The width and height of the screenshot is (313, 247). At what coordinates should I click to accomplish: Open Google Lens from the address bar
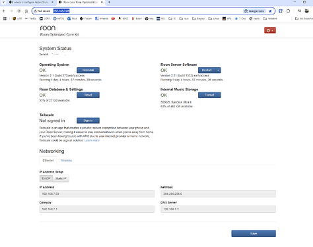click(x=254, y=11)
